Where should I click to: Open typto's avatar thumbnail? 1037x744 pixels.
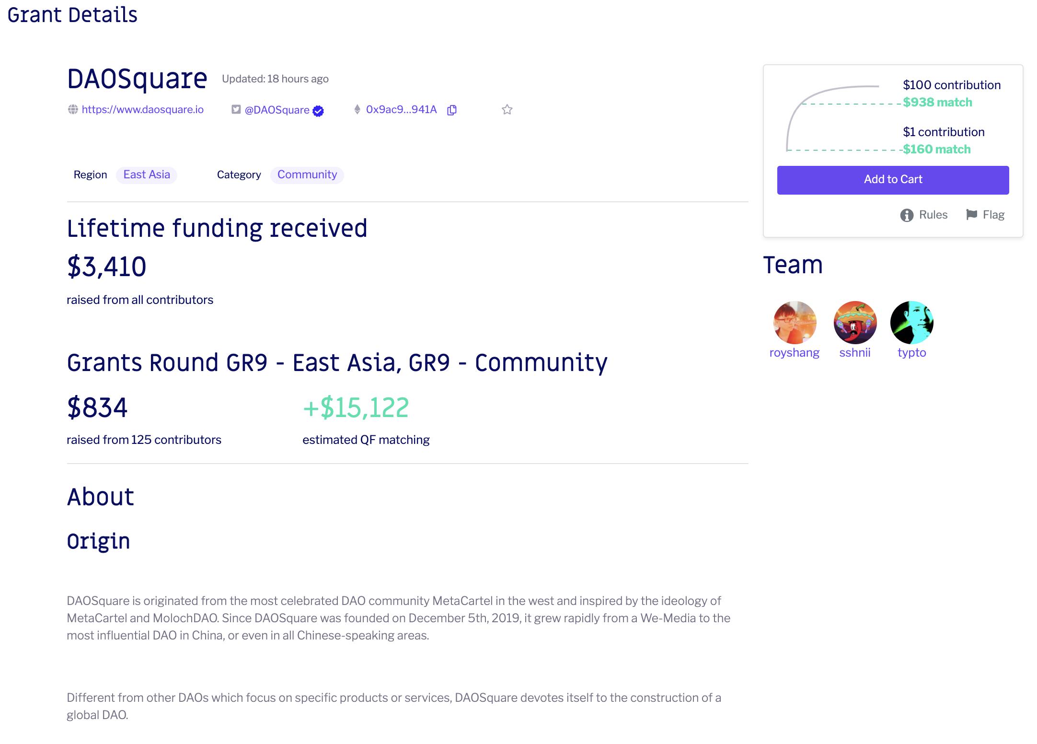tap(911, 322)
